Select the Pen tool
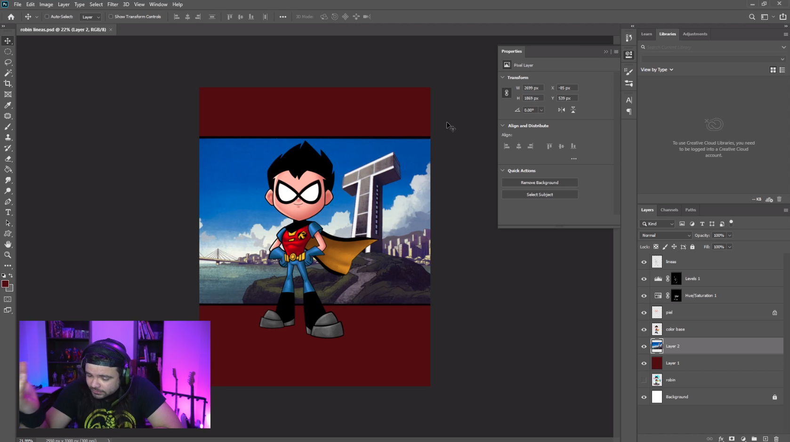Screen dimensions: 790x442 pos(8,202)
